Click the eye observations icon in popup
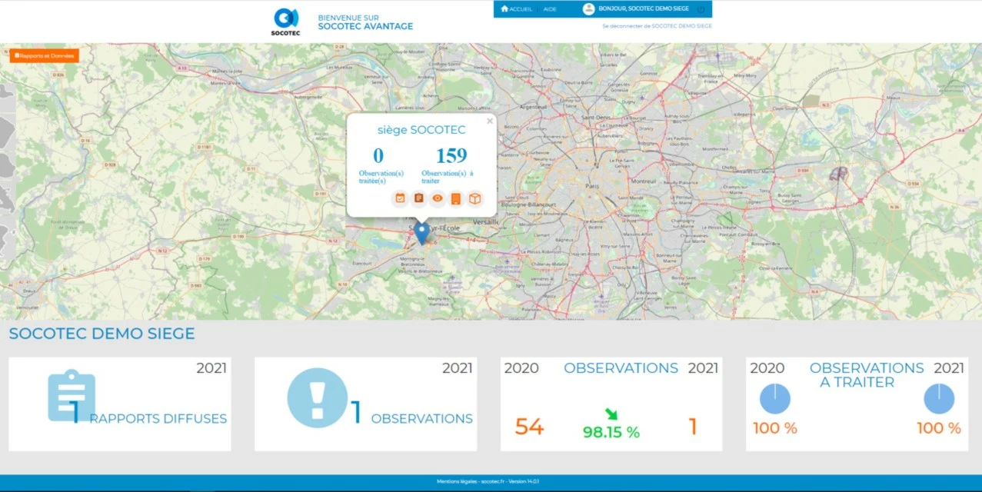Image resolution: width=982 pixels, height=492 pixels. point(438,198)
